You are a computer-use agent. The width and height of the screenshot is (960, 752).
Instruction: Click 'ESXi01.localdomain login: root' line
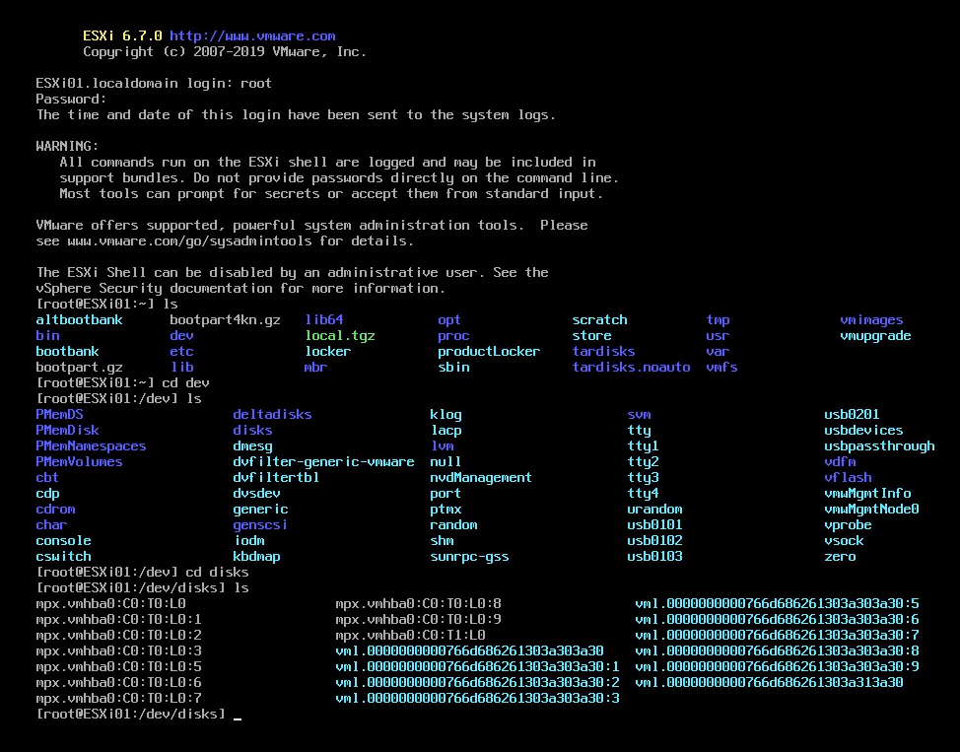tap(154, 84)
